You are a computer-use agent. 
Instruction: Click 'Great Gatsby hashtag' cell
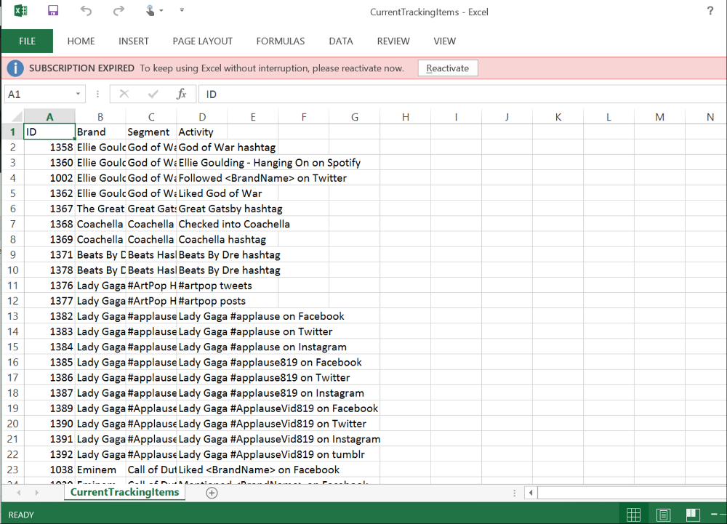(230, 209)
